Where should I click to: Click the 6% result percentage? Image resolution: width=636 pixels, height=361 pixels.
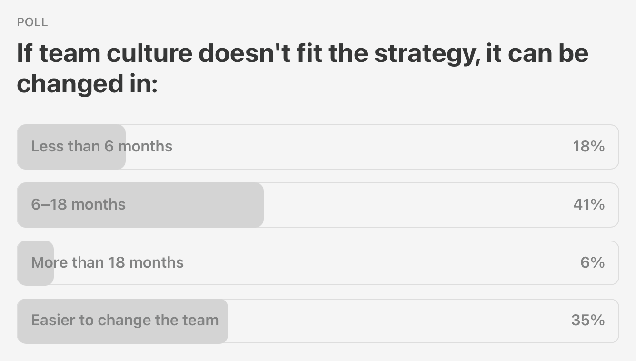click(593, 262)
